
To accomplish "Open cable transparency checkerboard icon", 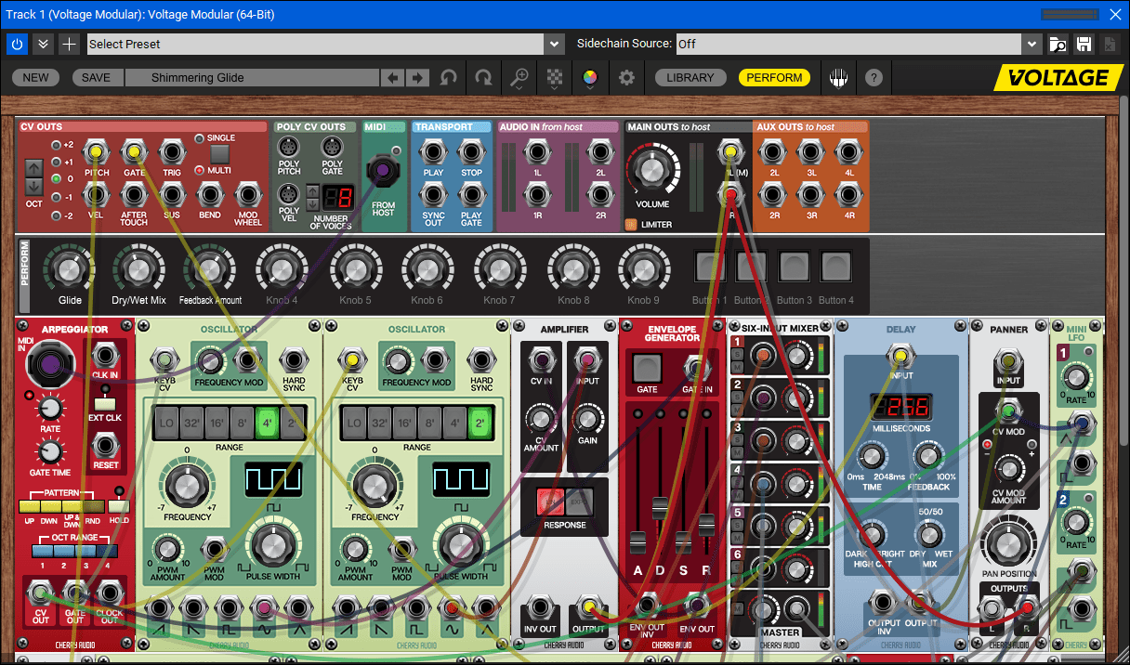I will (554, 78).
